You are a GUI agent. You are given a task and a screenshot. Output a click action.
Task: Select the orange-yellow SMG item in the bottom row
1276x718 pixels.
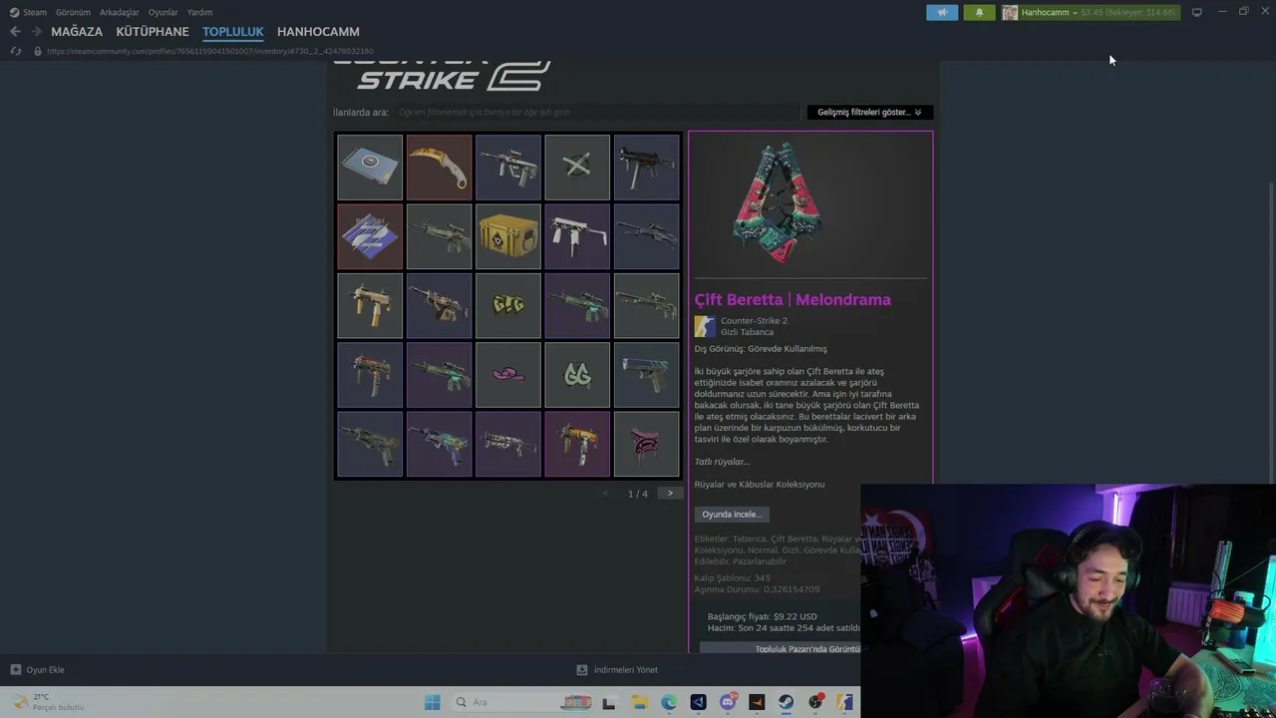coord(577,445)
